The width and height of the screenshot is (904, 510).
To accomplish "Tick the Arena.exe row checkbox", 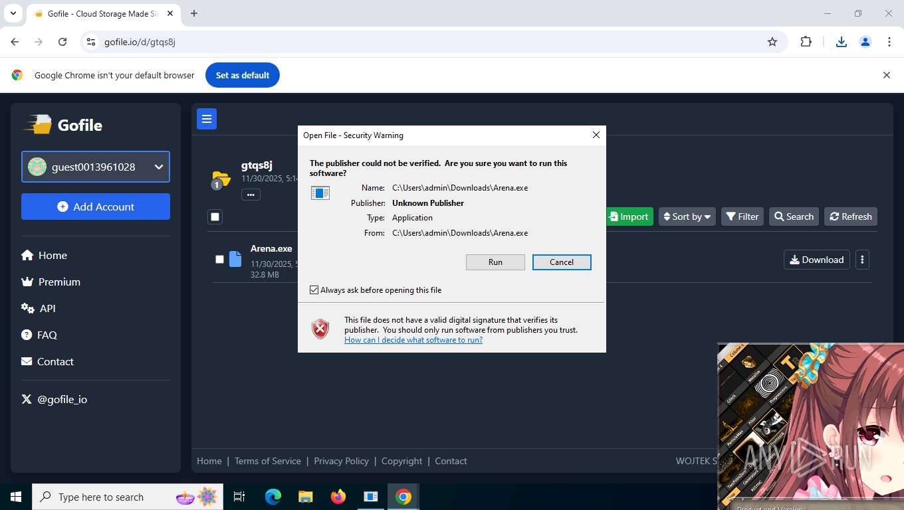I will 219,260.
